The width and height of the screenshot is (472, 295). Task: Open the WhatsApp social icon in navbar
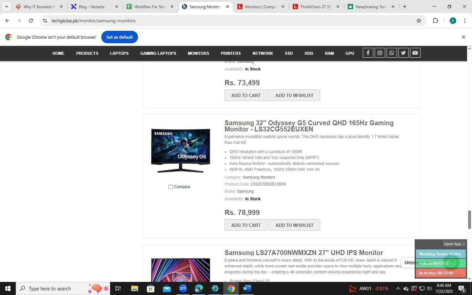[391, 53]
